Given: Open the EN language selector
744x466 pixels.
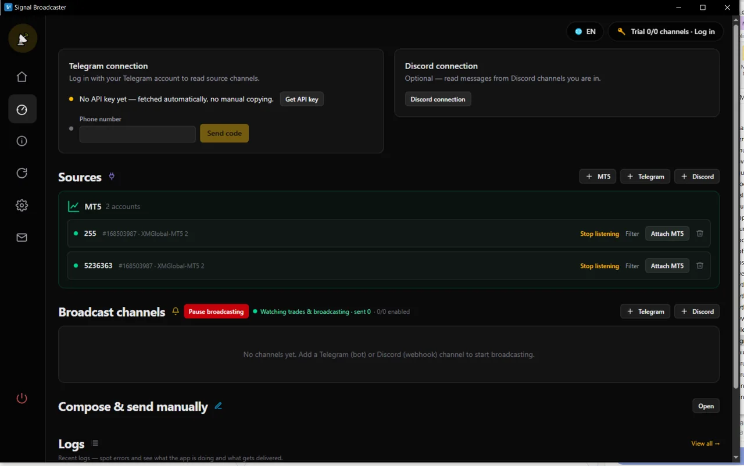Looking at the screenshot, I should pos(585,31).
